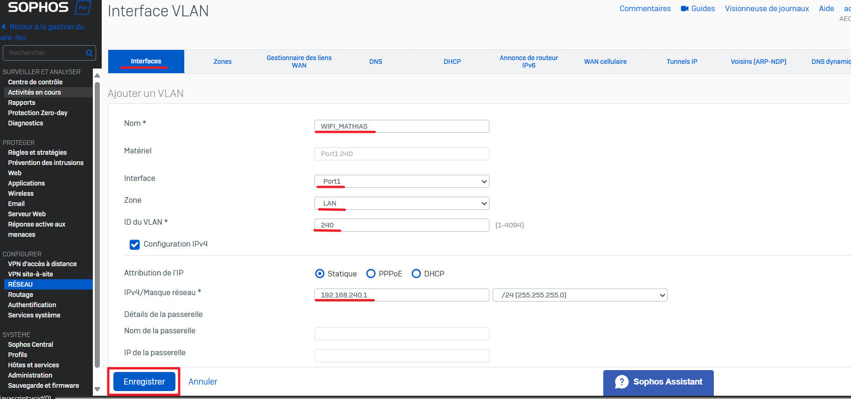Click the Sophos Fw logo badge

tap(83, 8)
